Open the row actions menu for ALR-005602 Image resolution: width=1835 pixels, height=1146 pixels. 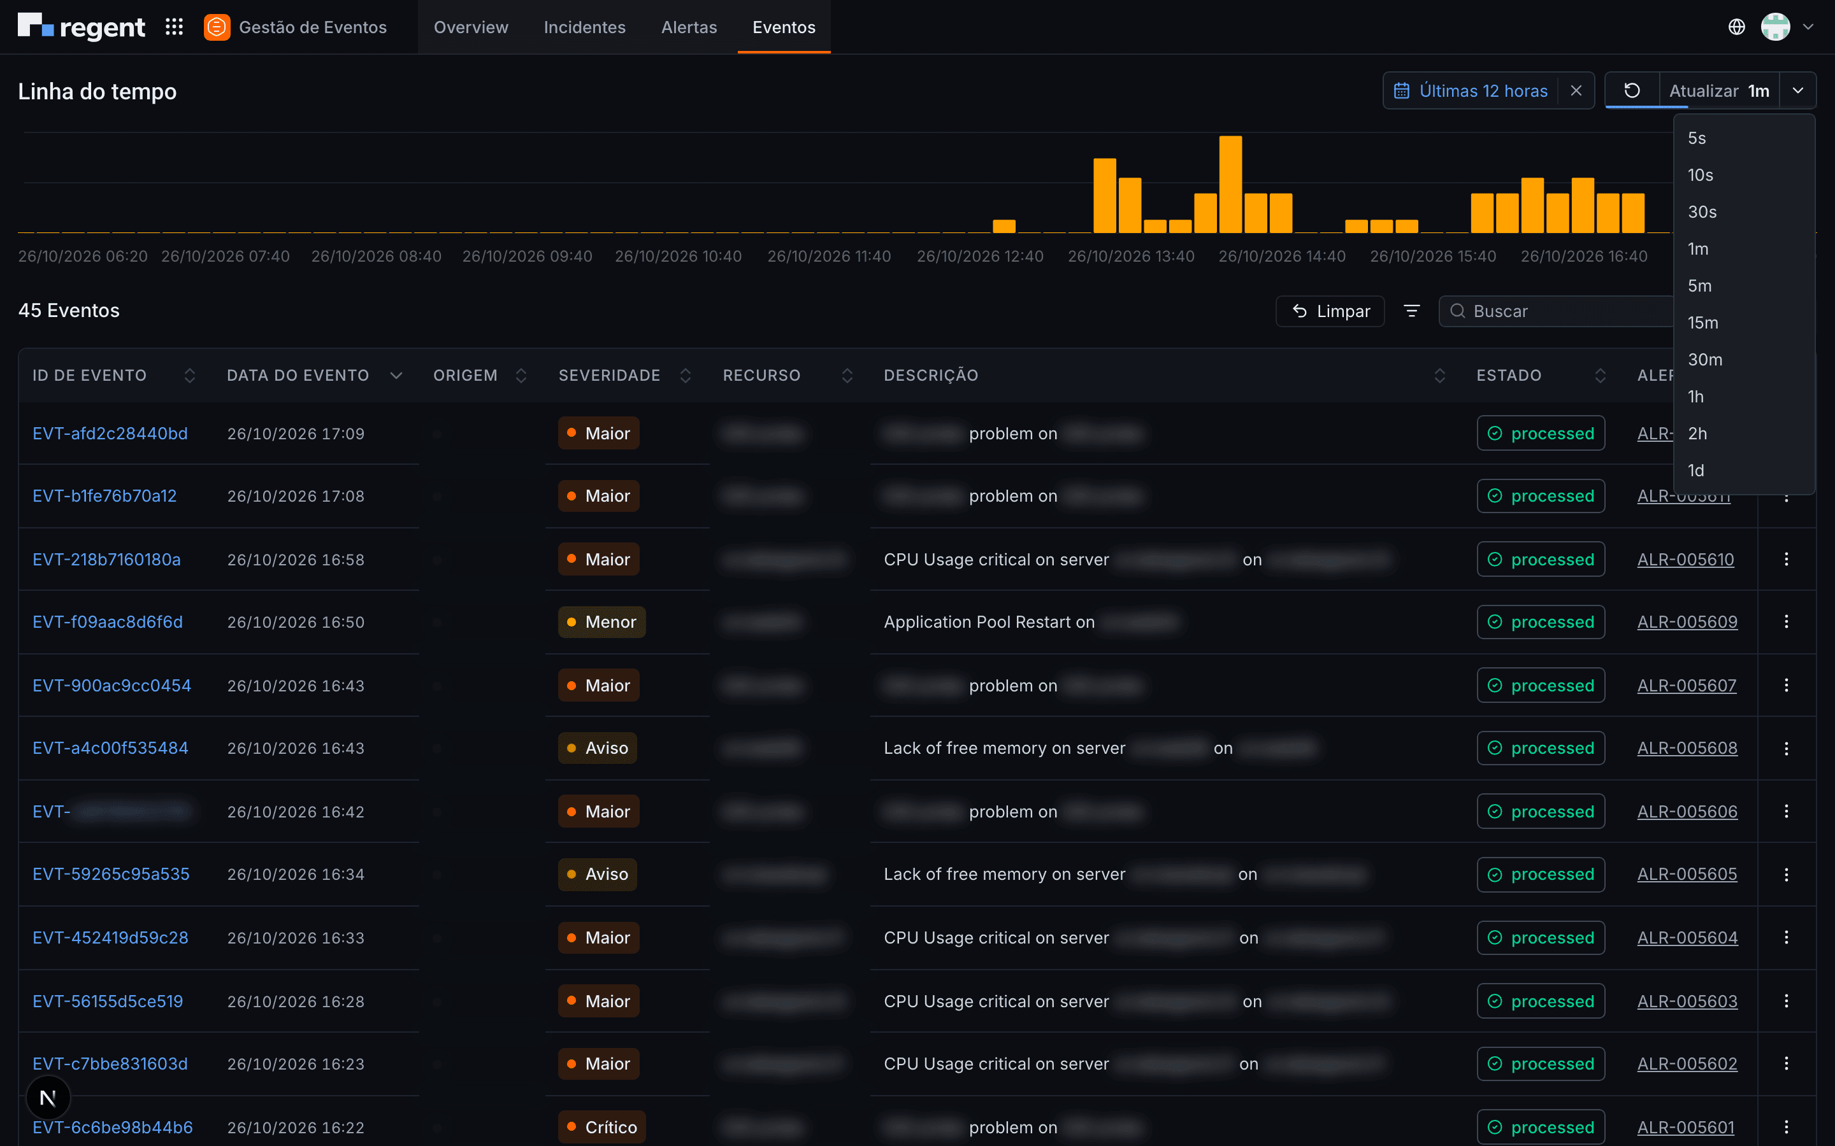[1787, 1063]
